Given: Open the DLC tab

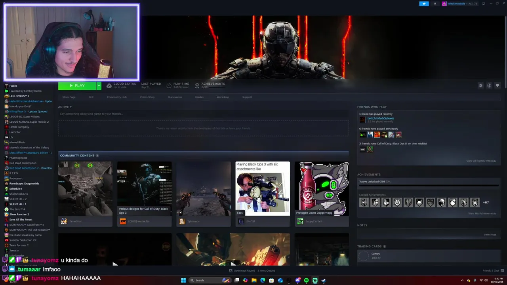Looking at the screenshot, I should (x=91, y=97).
